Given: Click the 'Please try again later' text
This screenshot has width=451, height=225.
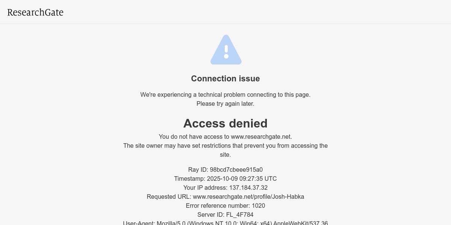Looking at the screenshot, I should pos(225,104).
